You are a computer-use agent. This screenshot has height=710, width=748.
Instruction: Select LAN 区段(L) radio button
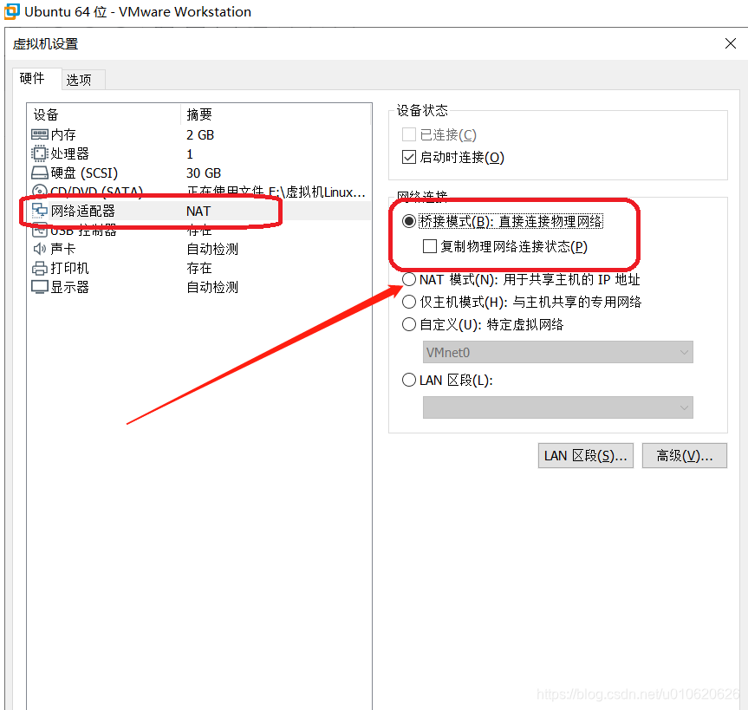pyautogui.click(x=409, y=380)
